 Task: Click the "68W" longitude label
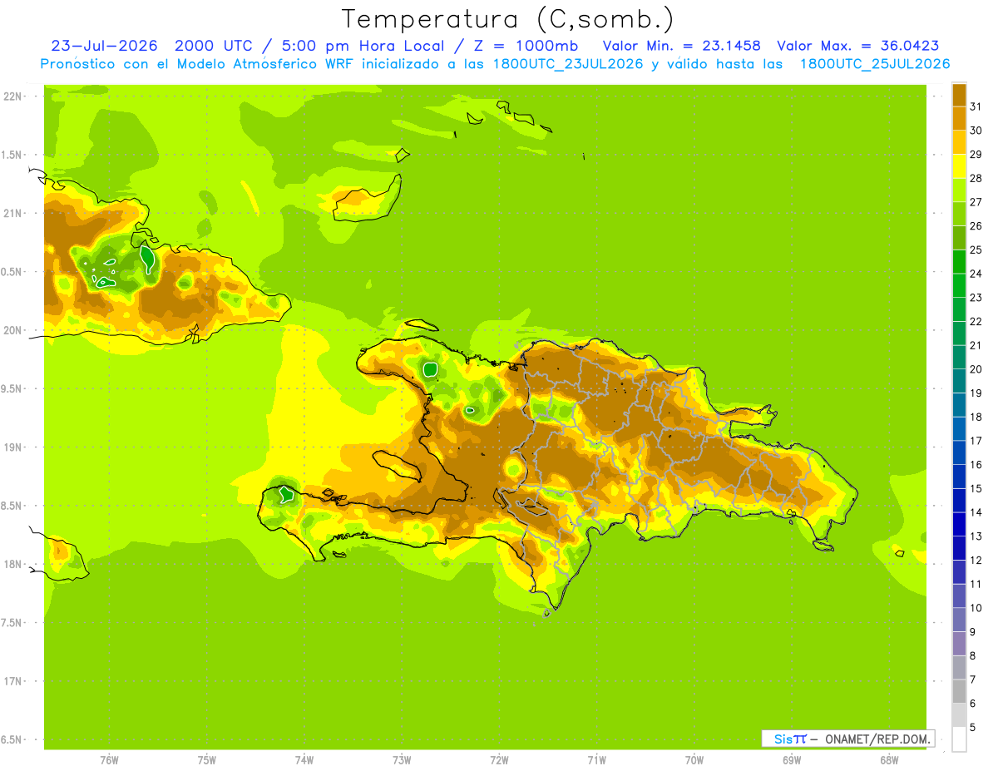click(889, 760)
